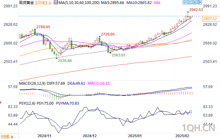This screenshot has width=220, height=139.
Task: Click the magenta MACD:16.15 value
Action: click(x=98, y=83)
